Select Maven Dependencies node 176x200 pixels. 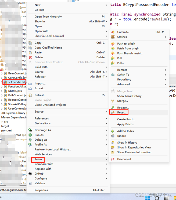click(14, 117)
